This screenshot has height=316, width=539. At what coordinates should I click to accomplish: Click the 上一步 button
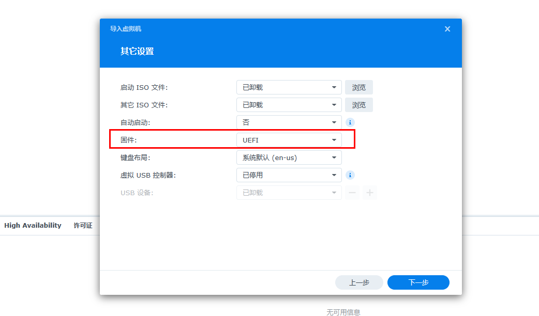coord(359,283)
